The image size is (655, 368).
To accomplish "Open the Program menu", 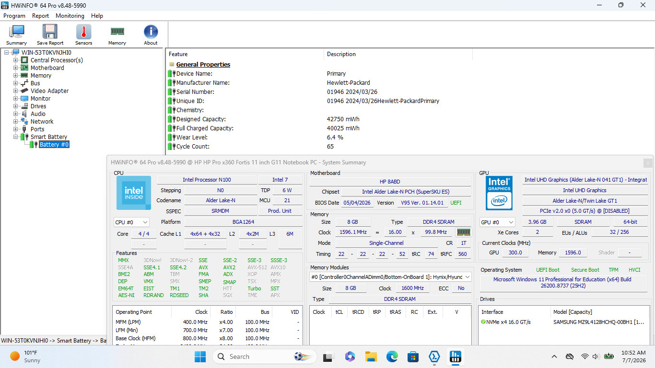I will click(x=14, y=16).
